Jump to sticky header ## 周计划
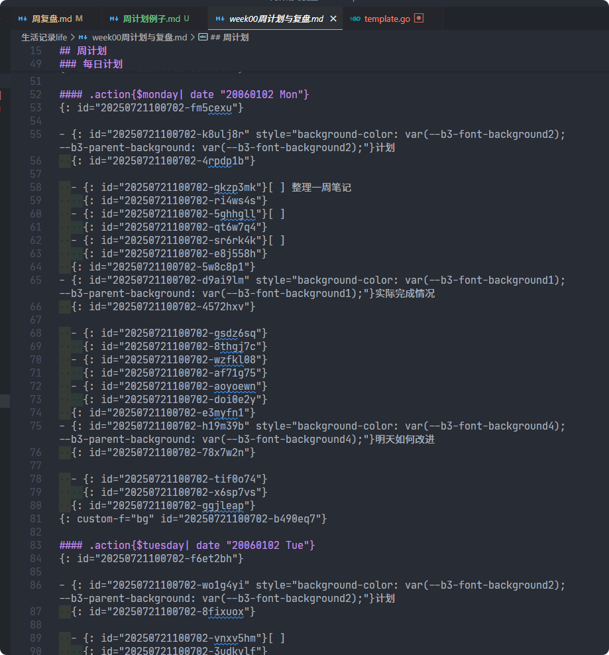The height and width of the screenshot is (655, 609). (x=83, y=51)
